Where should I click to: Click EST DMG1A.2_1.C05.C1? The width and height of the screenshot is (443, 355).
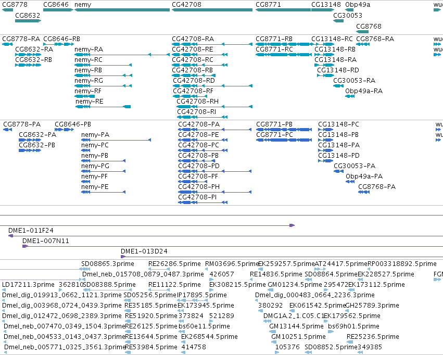[x=294, y=316]
